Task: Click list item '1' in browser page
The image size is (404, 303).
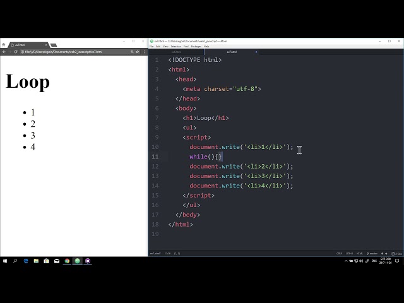Action: pos(33,112)
